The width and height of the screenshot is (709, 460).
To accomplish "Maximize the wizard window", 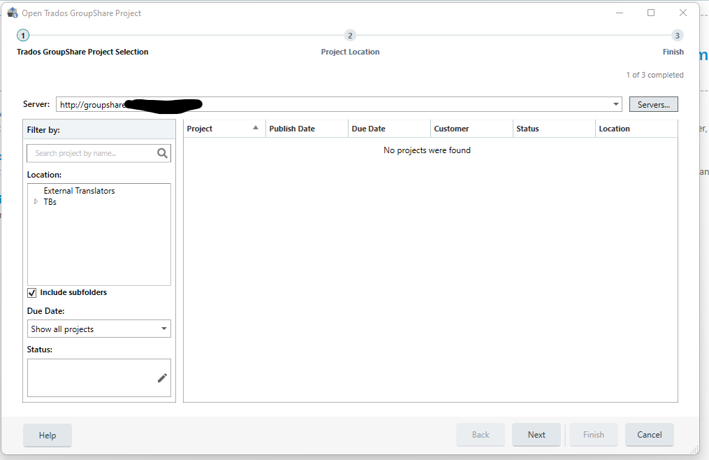I will click(651, 13).
